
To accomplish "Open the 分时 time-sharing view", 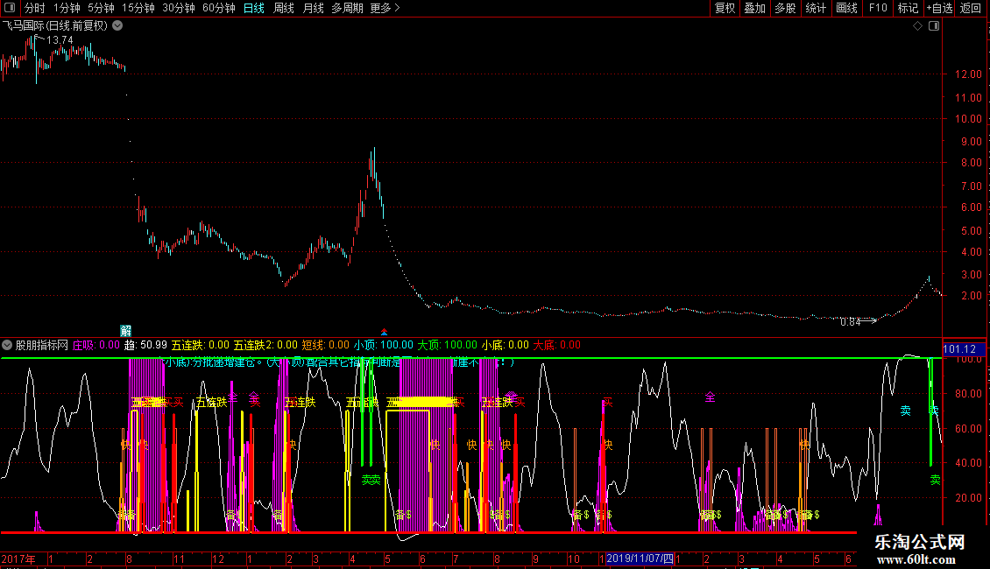I will [x=35, y=9].
